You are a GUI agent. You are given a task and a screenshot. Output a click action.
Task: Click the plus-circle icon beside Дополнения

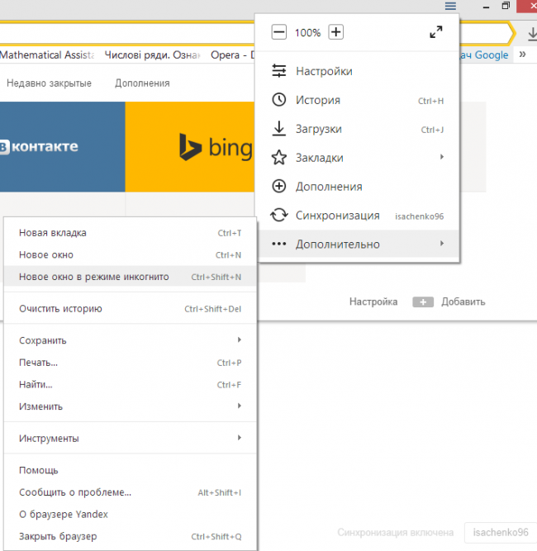click(279, 186)
